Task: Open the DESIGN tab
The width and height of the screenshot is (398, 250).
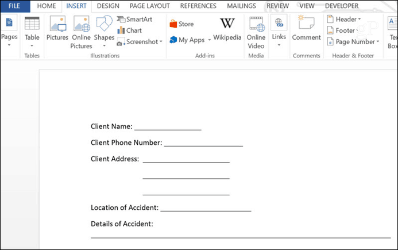Action: [108, 6]
